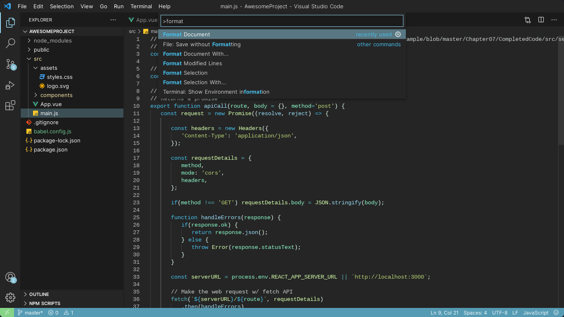Image resolution: width=564 pixels, height=317 pixels.
Task: Select Terminal: Show Environment information
Action: (282, 92)
